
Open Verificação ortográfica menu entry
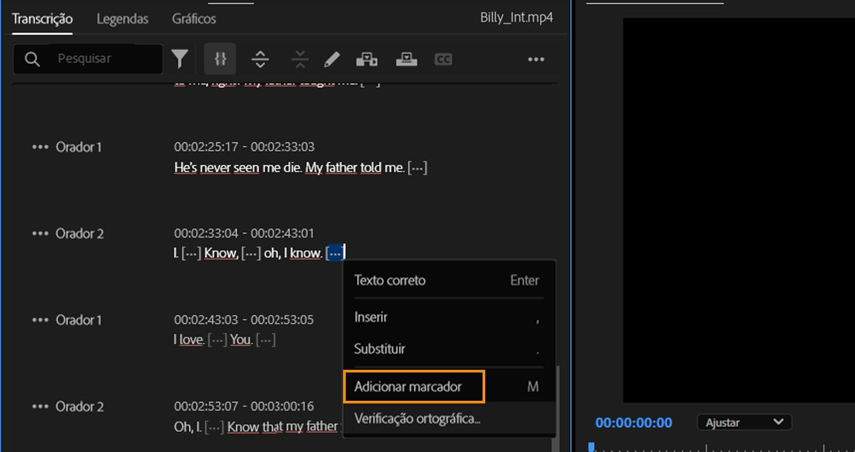(x=449, y=418)
